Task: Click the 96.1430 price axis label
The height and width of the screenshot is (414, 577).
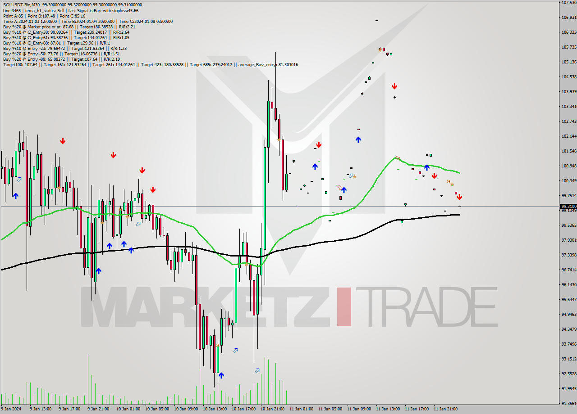Action: pos(569,284)
